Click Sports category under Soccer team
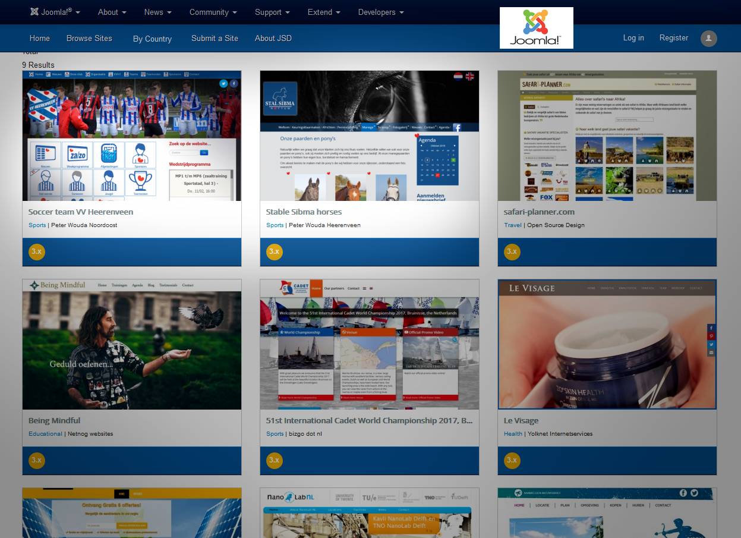 coord(37,225)
